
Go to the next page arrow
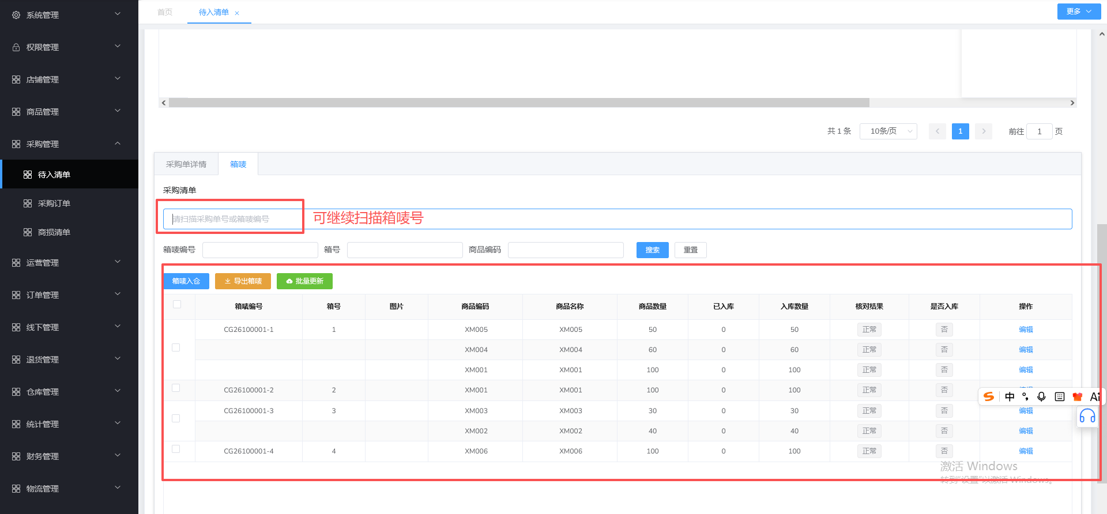click(x=984, y=131)
